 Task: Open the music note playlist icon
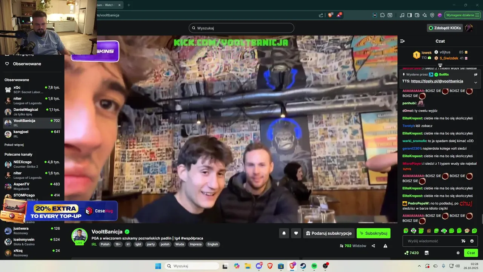point(402,15)
